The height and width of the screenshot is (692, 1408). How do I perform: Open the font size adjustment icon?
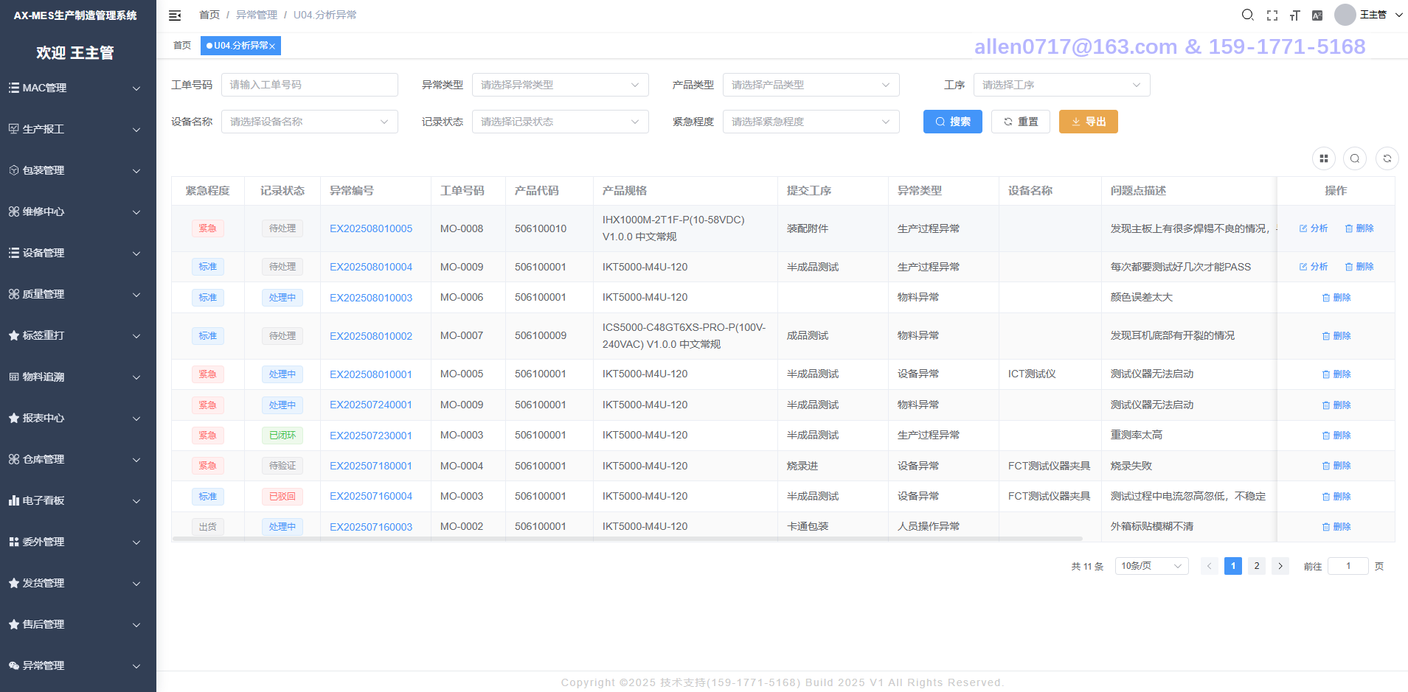(x=1294, y=15)
